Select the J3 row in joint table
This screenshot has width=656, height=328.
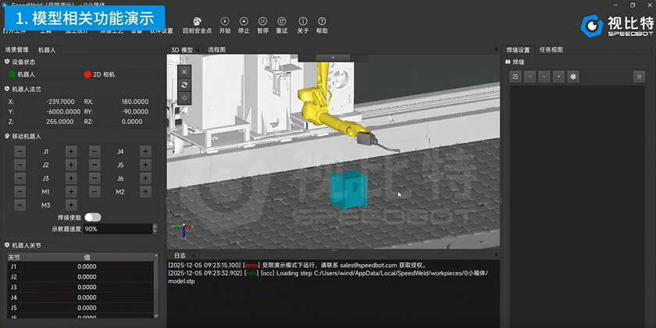80,287
